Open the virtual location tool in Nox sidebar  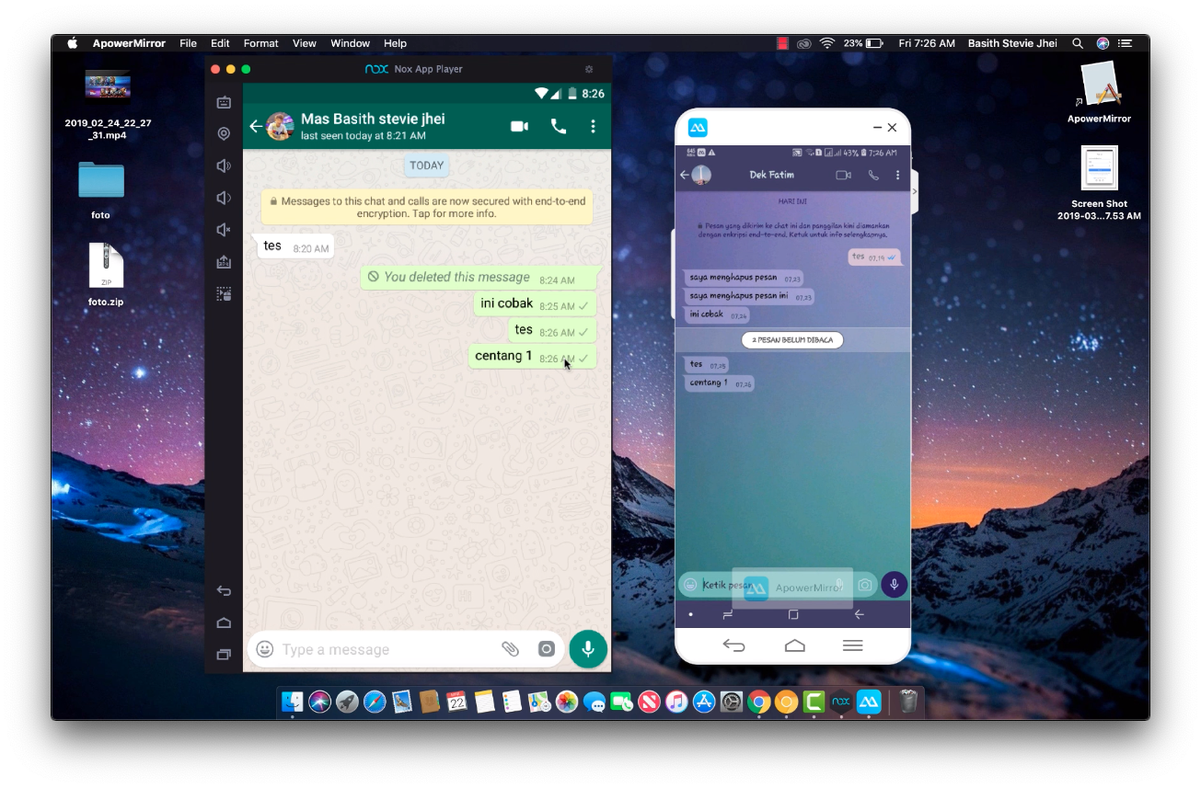pos(224,134)
